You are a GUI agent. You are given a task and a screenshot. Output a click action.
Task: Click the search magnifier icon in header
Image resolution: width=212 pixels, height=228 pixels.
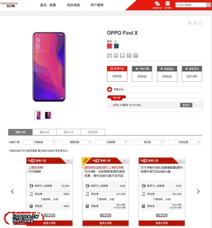[x=208, y=5]
